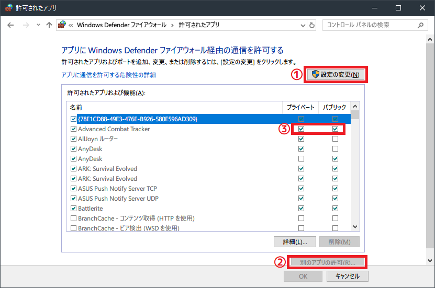Go back with the back arrow
Image resolution: width=435 pixels, height=288 pixels.
[x=10, y=25]
